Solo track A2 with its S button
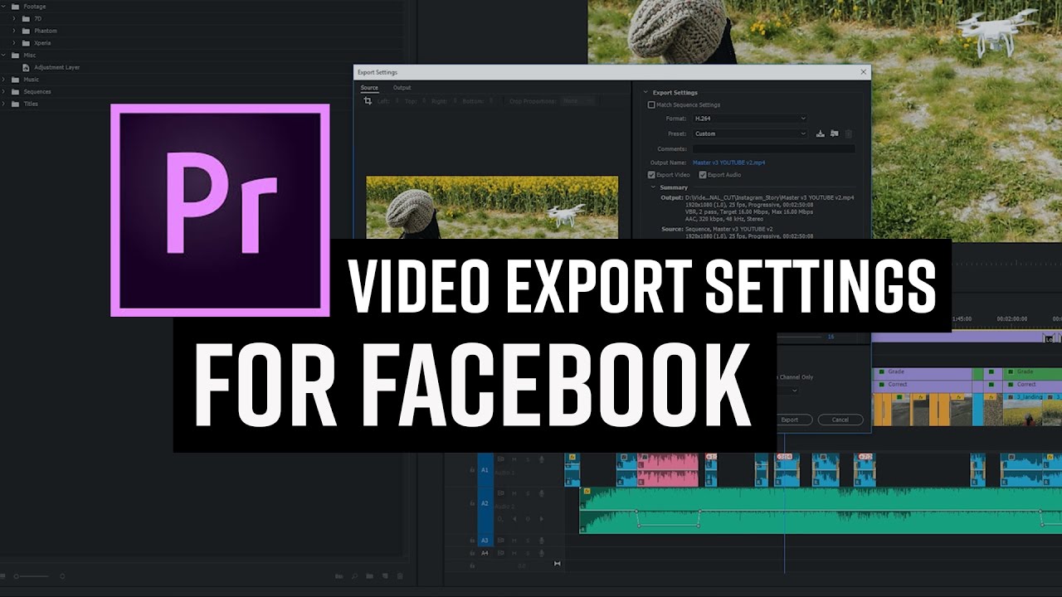1062x597 pixels. (527, 493)
